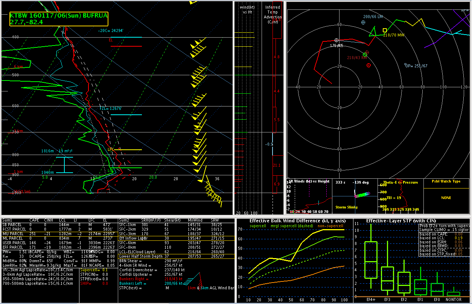Click the red EL marker label on the skew-T
Image resolution: width=472 pixels, height=304 pixels.
point(111,40)
